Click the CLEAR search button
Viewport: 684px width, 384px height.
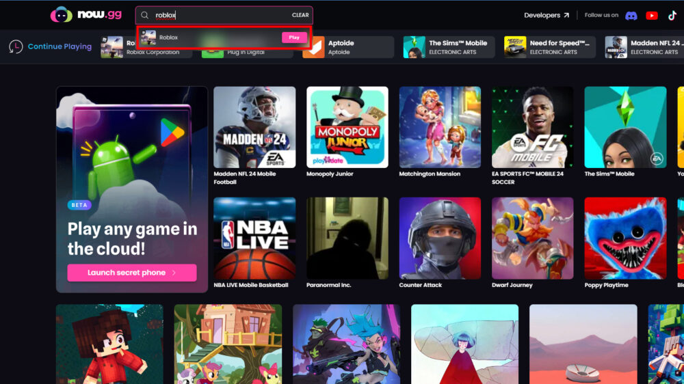pos(300,15)
